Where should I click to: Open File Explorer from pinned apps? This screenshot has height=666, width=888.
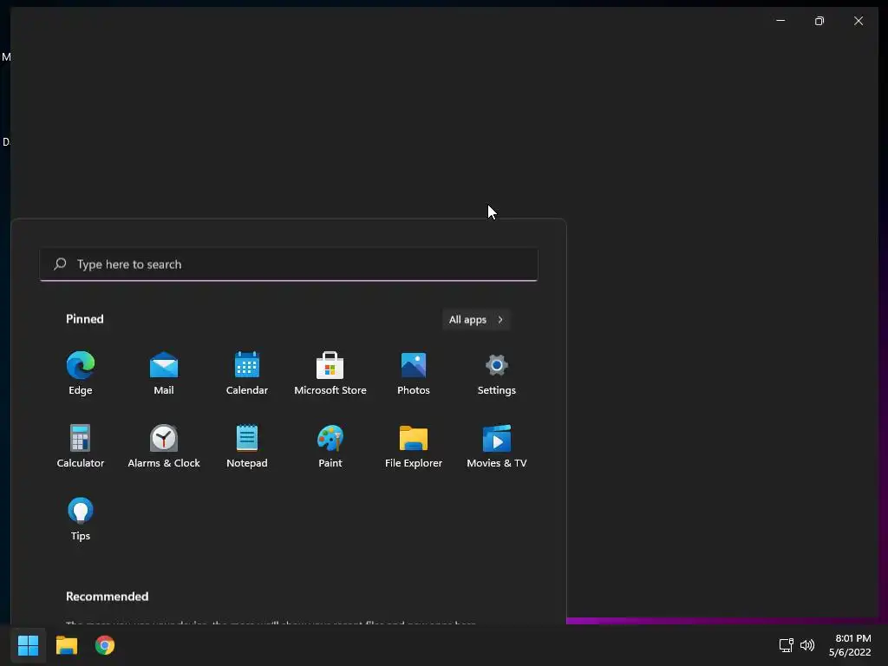pos(414,447)
